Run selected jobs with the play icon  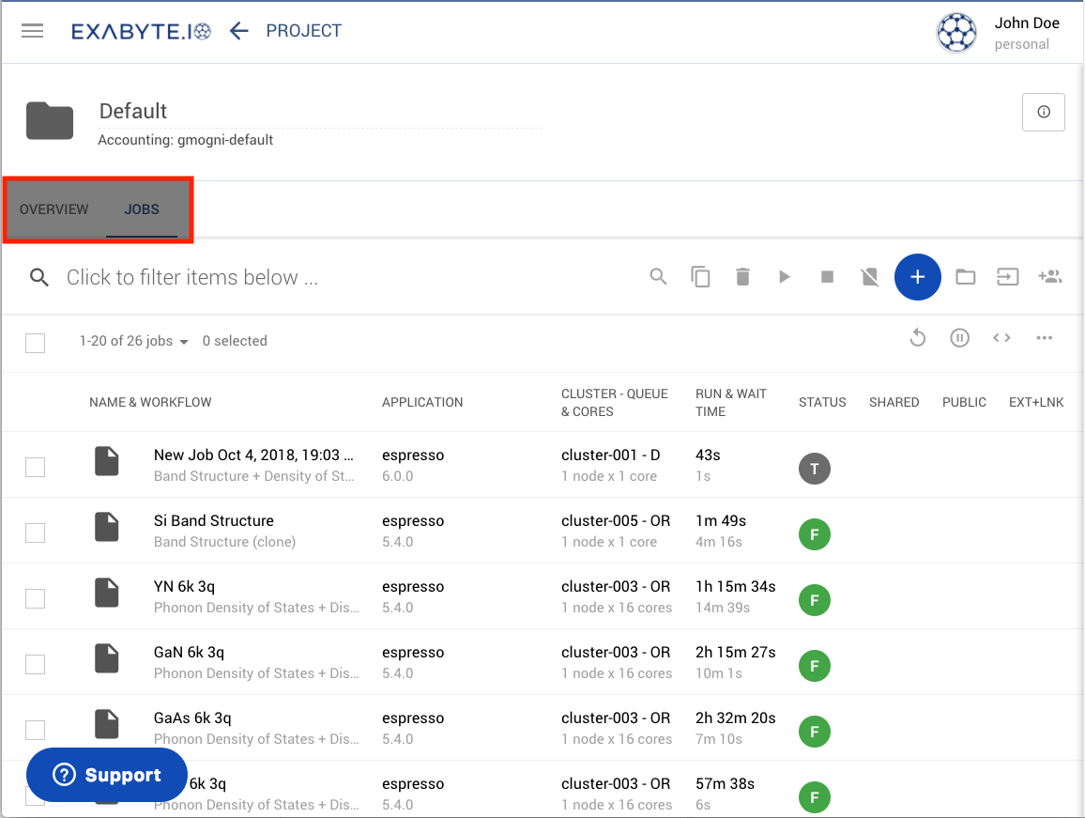(785, 277)
